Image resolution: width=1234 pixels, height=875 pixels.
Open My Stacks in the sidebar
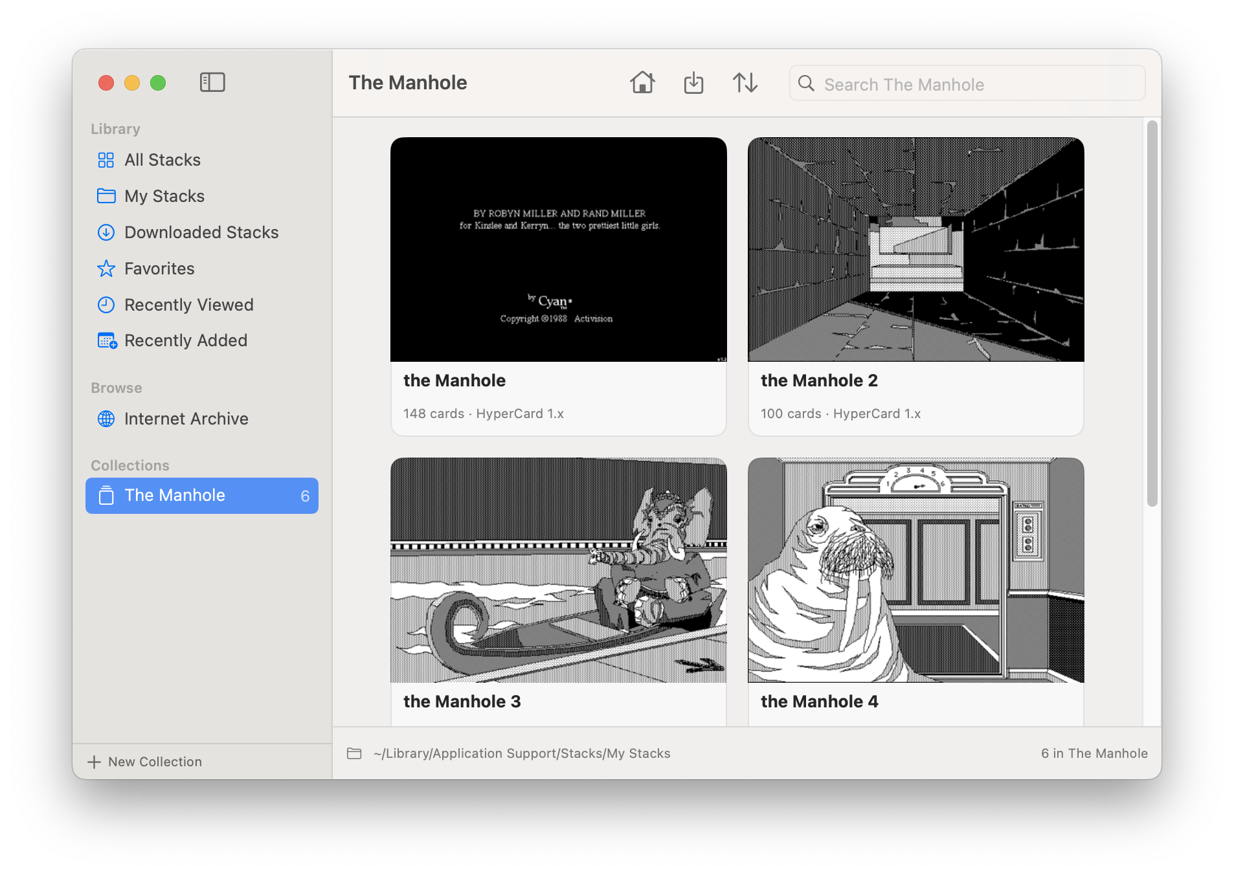pos(202,196)
